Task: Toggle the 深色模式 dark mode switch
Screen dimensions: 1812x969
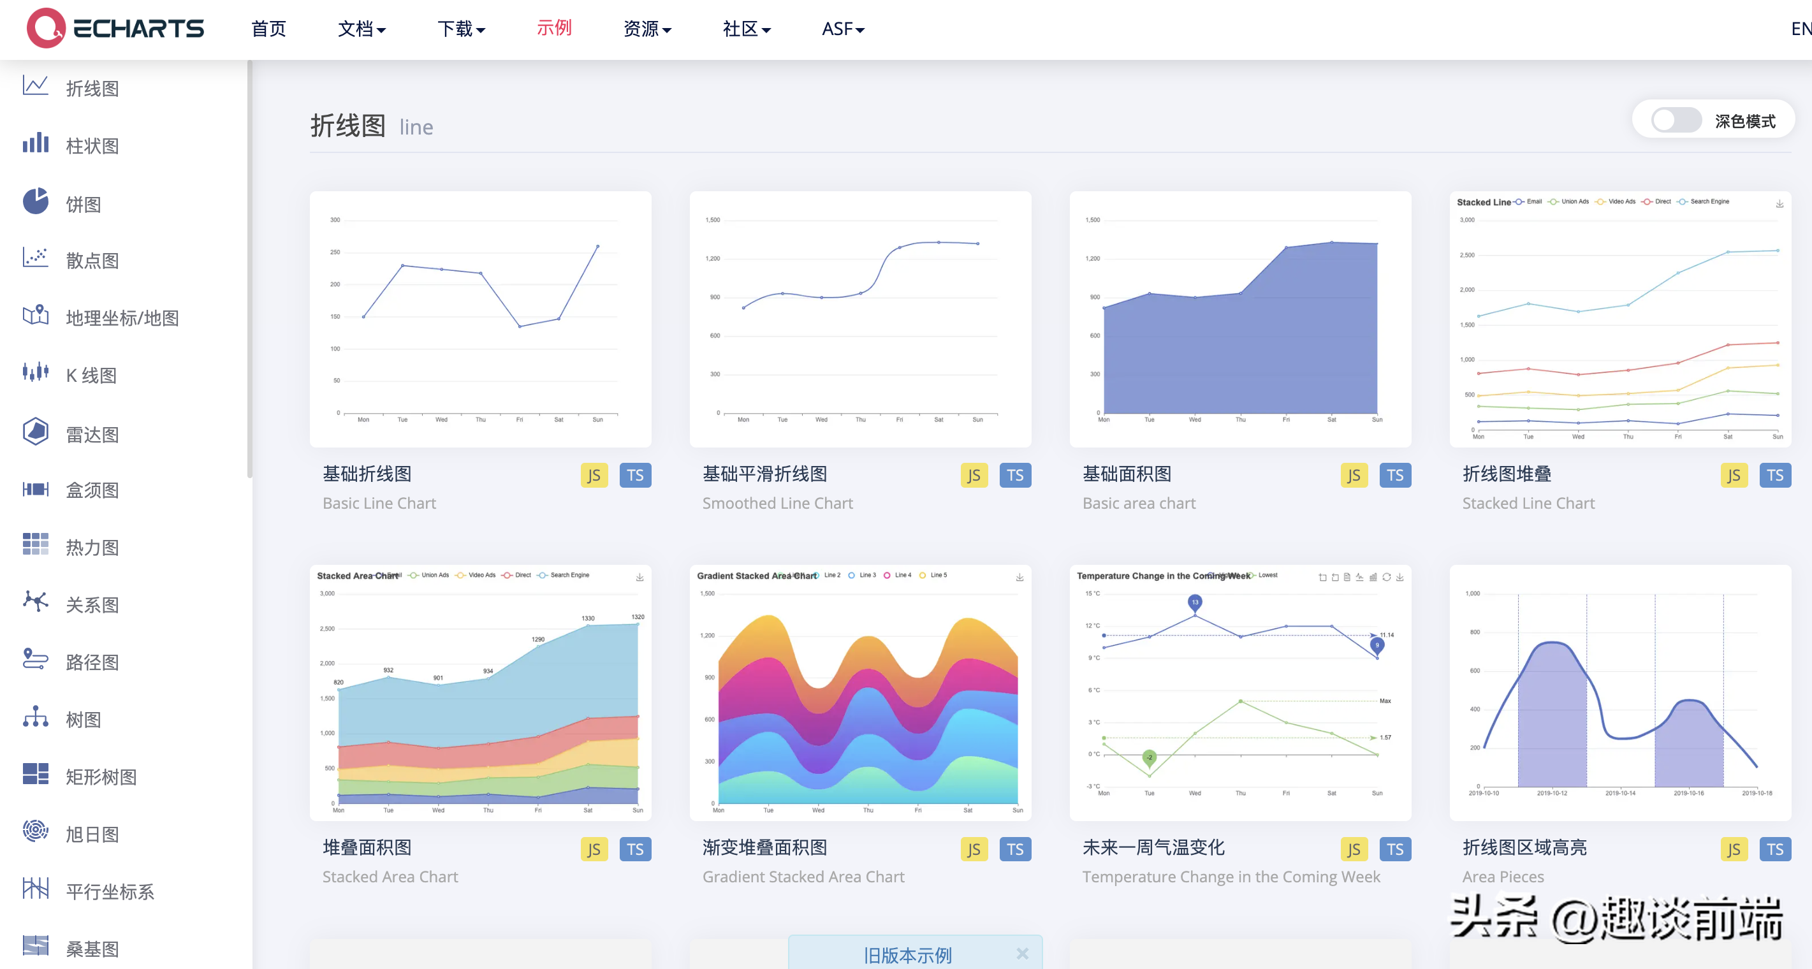Action: tap(1676, 120)
